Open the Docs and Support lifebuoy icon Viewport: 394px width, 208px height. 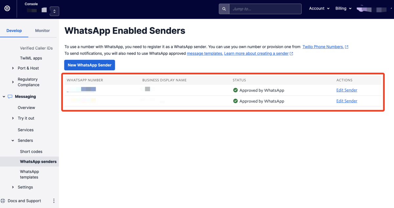[x=3, y=201]
